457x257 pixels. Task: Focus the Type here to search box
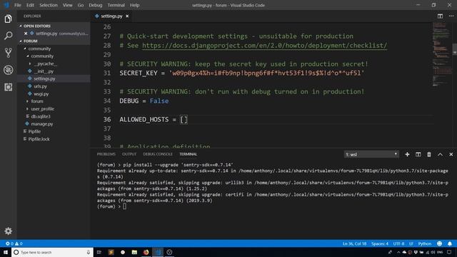(x=52, y=252)
